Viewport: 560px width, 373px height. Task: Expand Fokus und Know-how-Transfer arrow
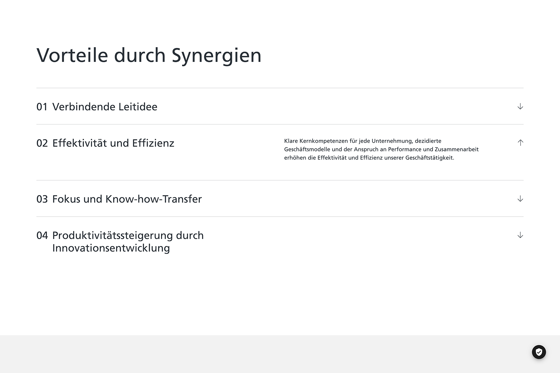520,199
